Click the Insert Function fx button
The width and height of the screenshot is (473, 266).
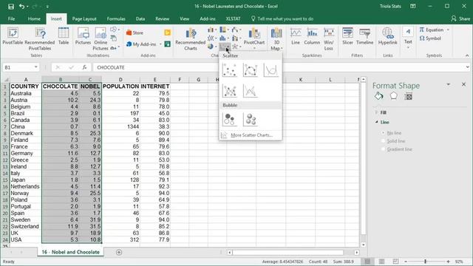84,67
